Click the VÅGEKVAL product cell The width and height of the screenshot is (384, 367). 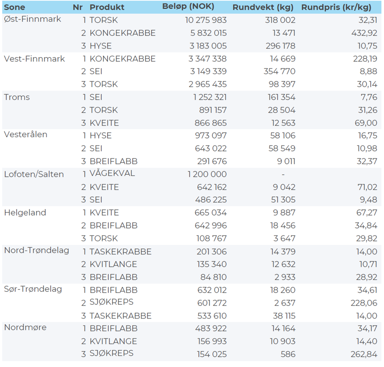[x=112, y=174]
